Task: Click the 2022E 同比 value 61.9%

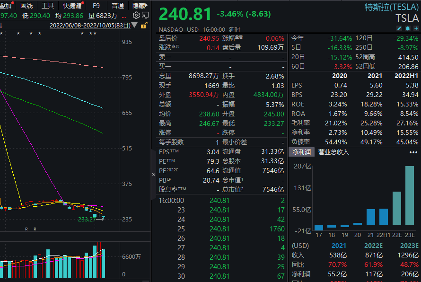Action: (x=373, y=264)
